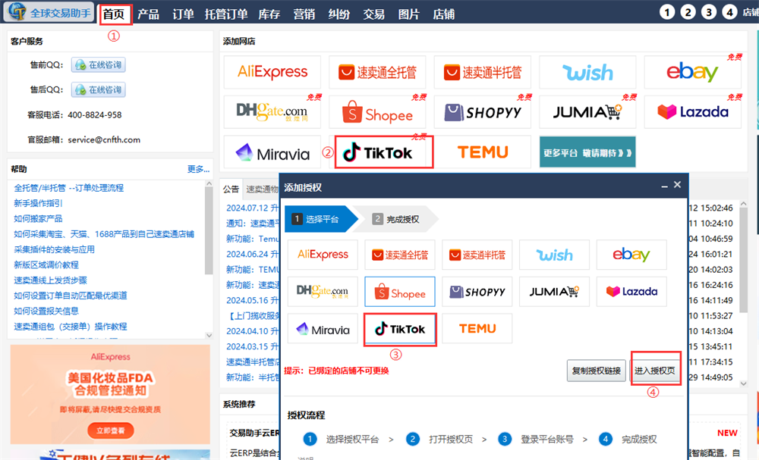Viewport: 759px width, 460px height.
Task: Select TikTok in 添加授权 dialog
Action: 400,329
